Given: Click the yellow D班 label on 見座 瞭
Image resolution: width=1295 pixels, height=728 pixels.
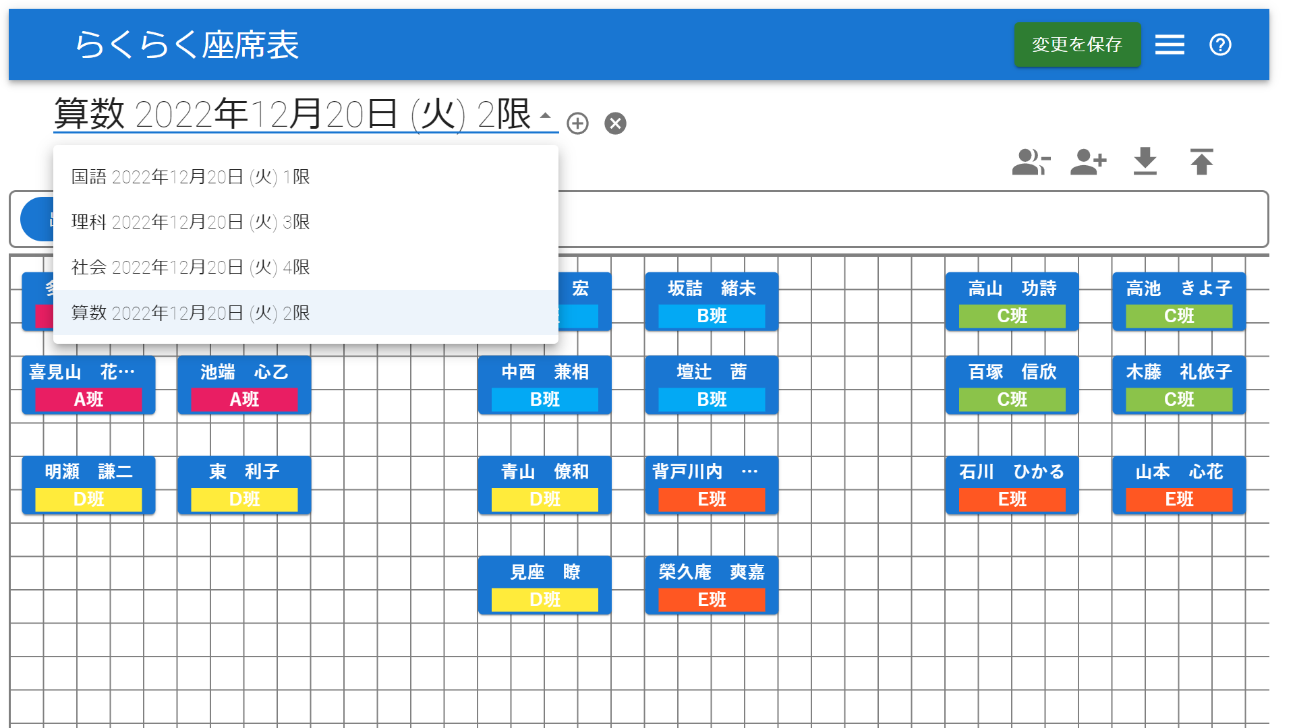Looking at the screenshot, I should click(544, 599).
